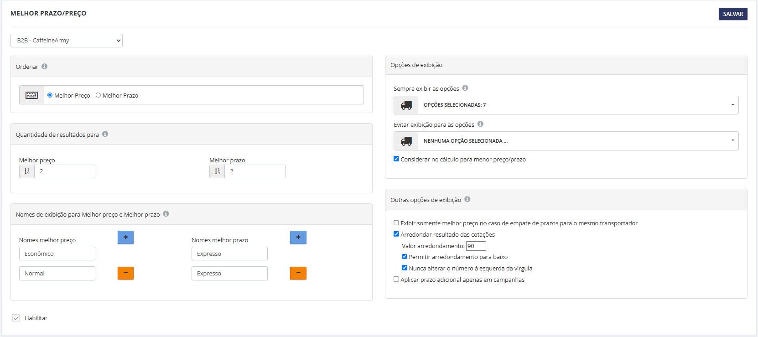This screenshot has height=337, width=758.
Task: Click the SALVAR button
Action: tap(733, 14)
